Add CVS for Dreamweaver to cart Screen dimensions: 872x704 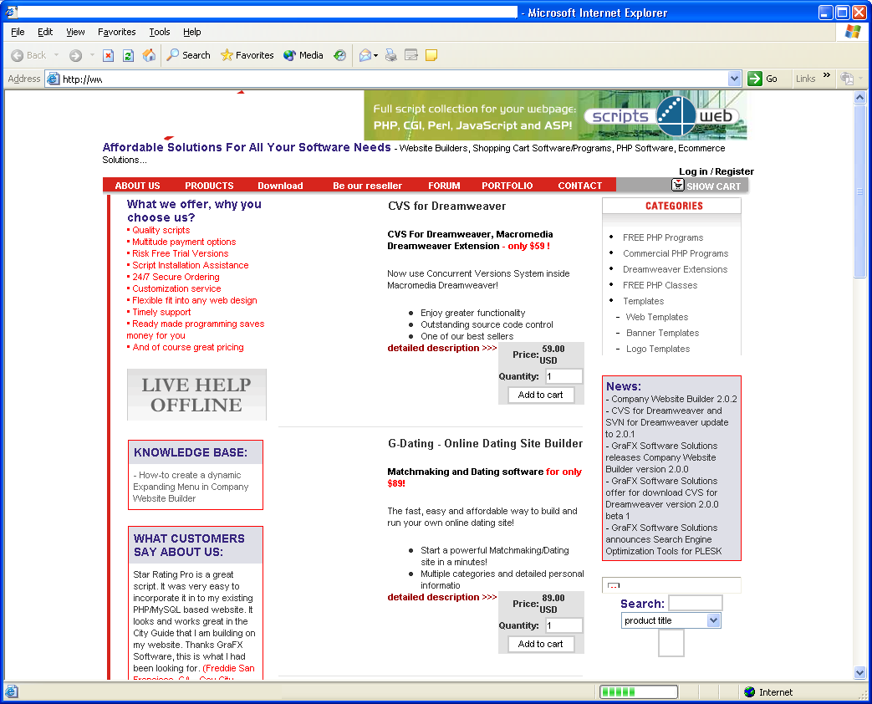[x=541, y=395]
